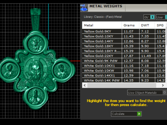Image resolution: width=167 pixels, height=125 pixels.
Task: Click the 11.49 DWT value
Action: point(146,56)
